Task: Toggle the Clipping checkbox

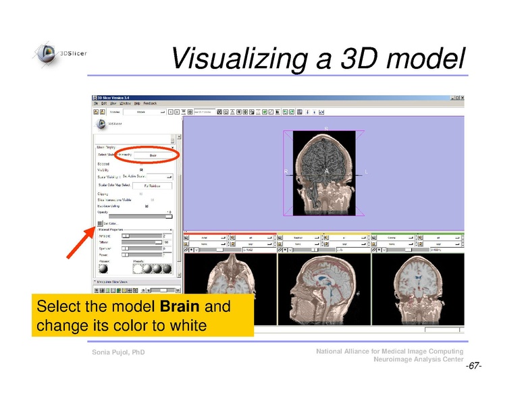Action: (141, 194)
